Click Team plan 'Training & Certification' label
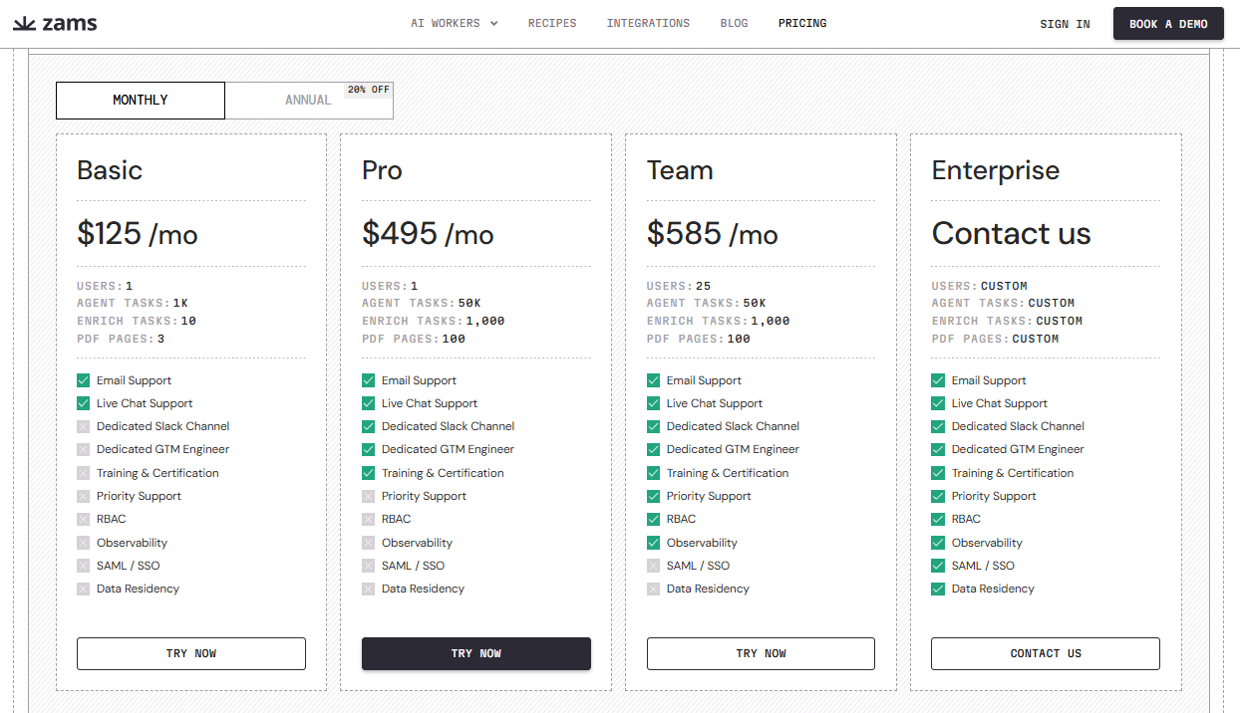This screenshot has height=713, width=1240. tap(728, 473)
